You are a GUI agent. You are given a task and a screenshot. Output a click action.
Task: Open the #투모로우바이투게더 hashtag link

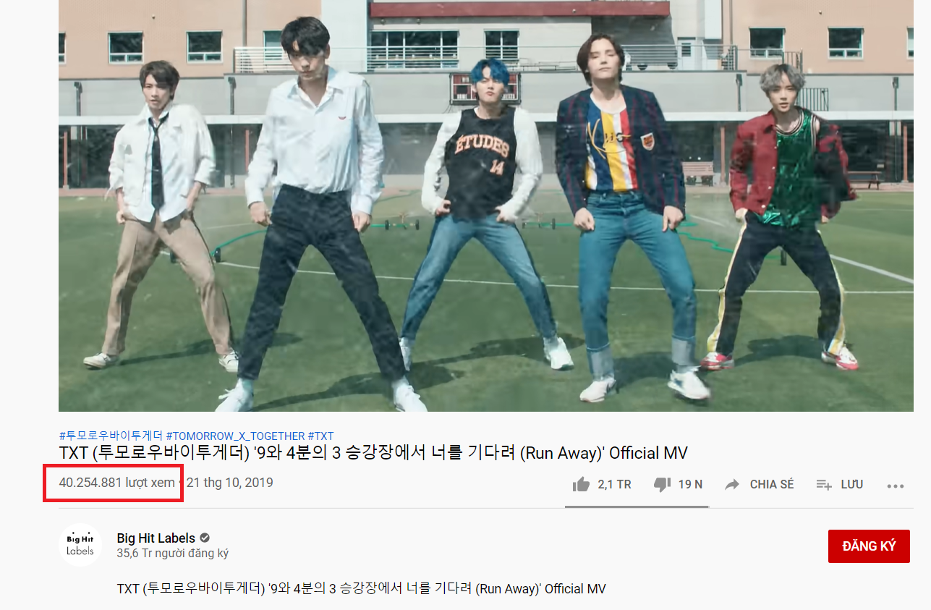point(111,436)
